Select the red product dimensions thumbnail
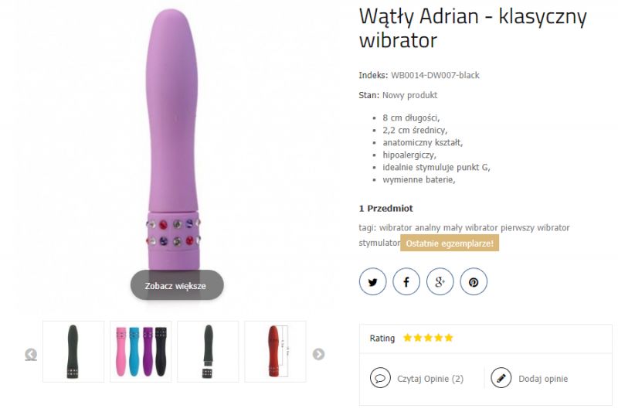 click(275, 352)
